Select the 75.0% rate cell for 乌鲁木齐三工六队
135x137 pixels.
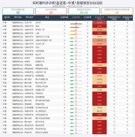(x=99, y=37)
